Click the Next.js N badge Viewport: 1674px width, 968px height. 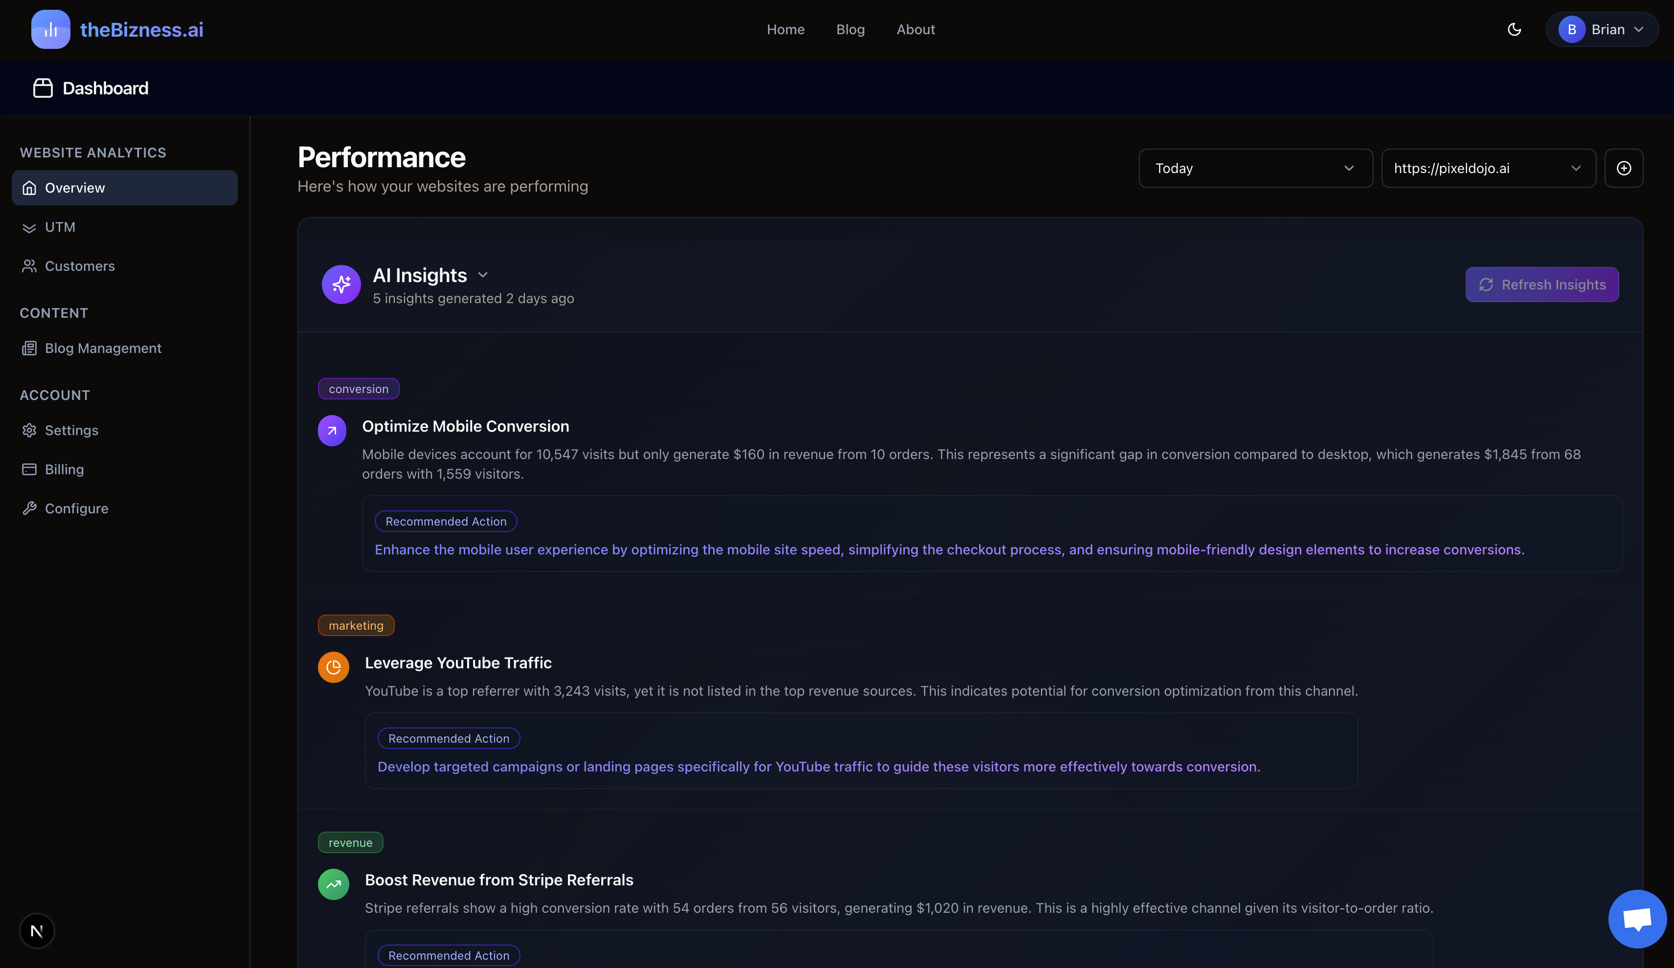click(37, 931)
